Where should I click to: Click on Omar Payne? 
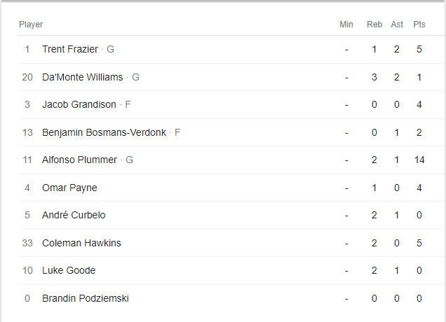pos(69,188)
